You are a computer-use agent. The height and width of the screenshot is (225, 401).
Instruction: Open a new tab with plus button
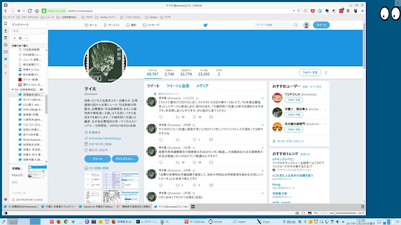(x=193, y=207)
